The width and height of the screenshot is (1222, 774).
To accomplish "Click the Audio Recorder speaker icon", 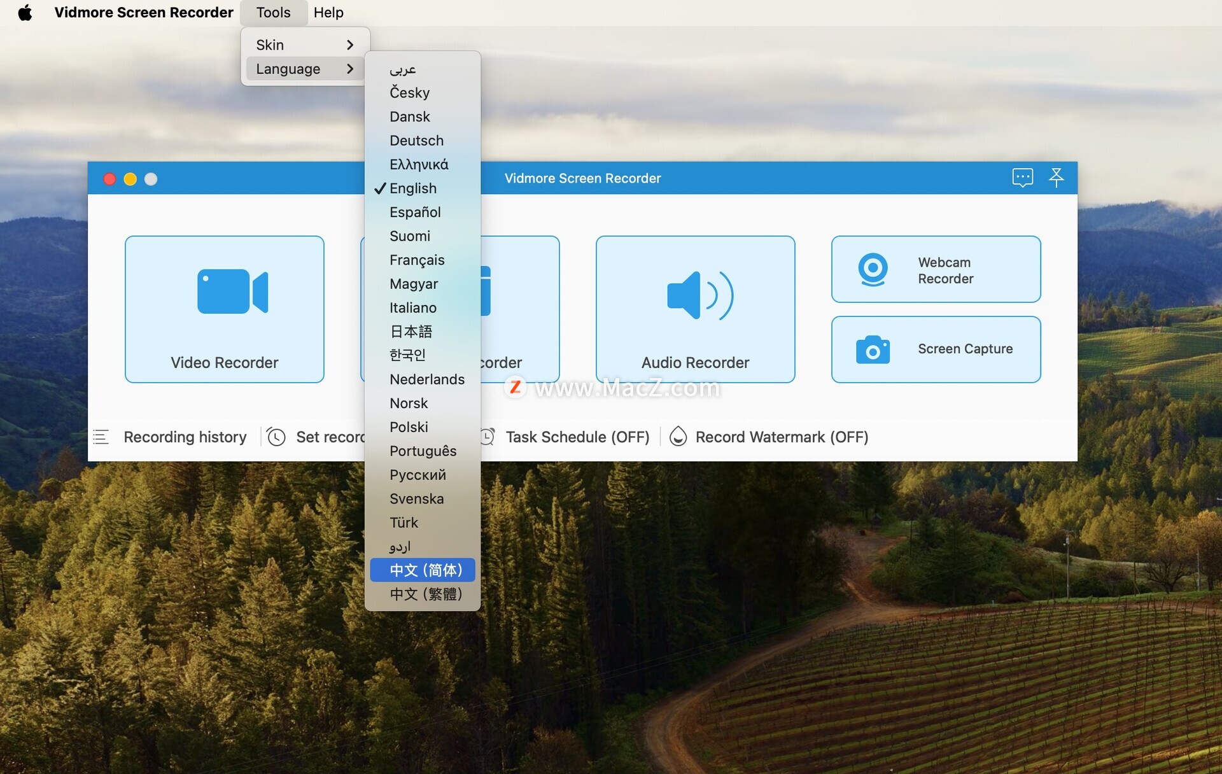I will (x=700, y=295).
